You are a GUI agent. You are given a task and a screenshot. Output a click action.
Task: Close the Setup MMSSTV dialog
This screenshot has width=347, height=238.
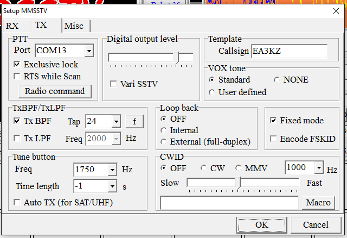click(336, 11)
